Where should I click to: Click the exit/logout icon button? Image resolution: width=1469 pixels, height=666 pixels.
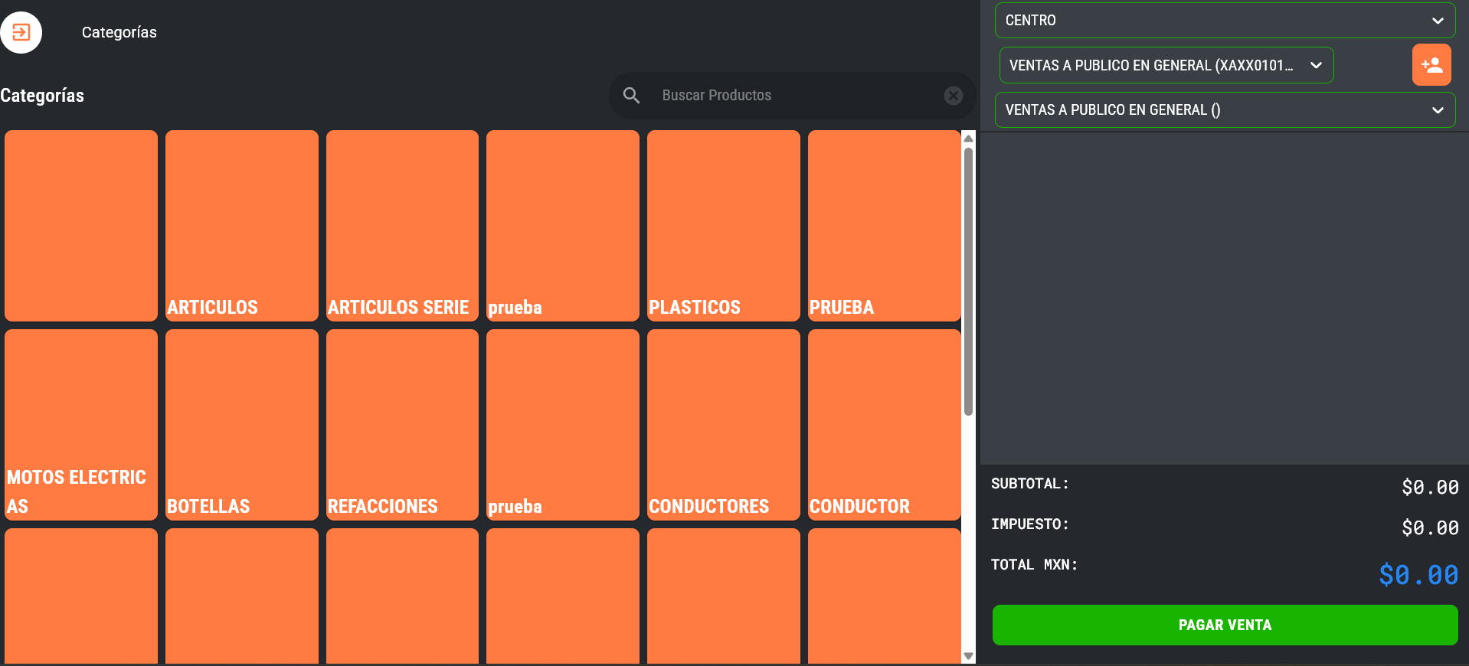21,32
